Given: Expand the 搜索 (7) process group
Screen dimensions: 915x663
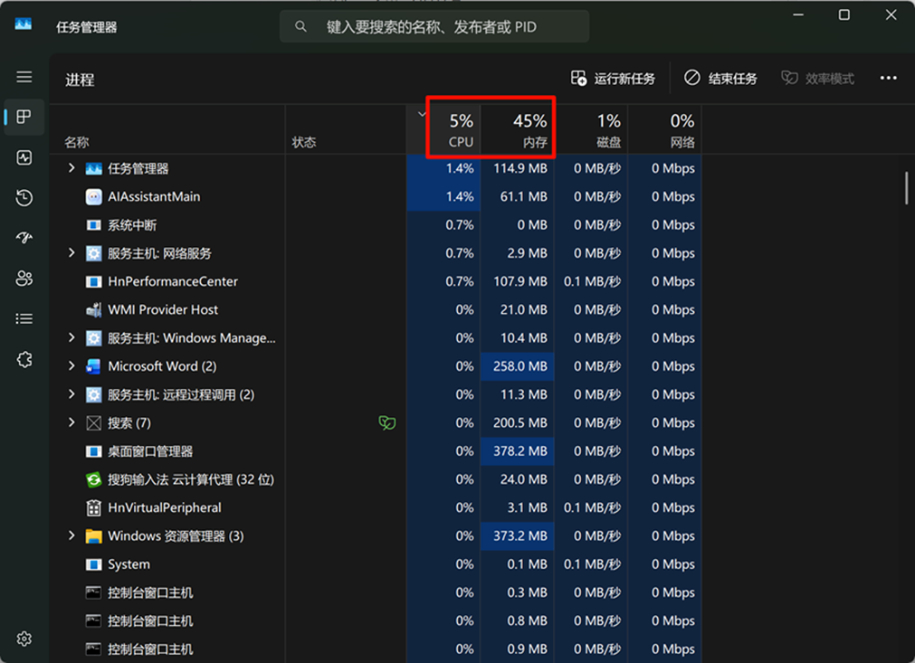Looking at the screenshot, I should tap(71, 422).
